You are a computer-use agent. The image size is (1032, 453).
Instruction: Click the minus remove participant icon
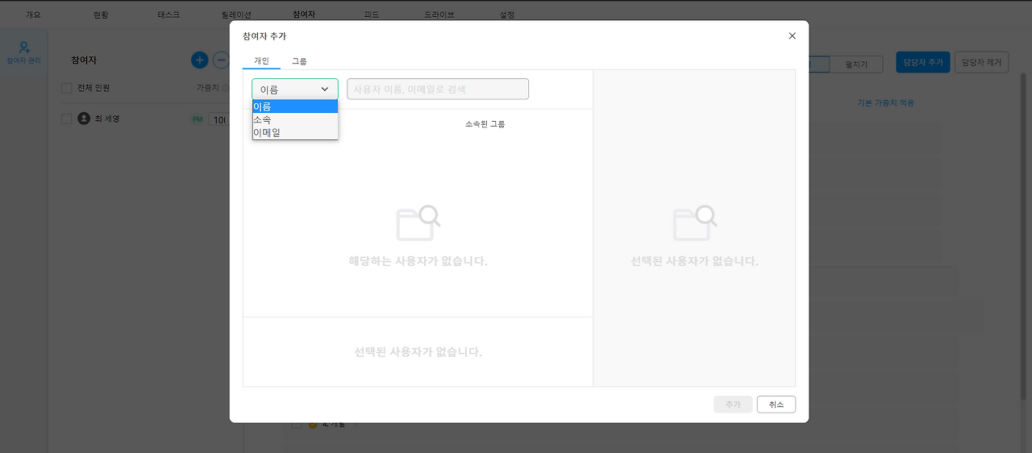(x=221, y=60)
